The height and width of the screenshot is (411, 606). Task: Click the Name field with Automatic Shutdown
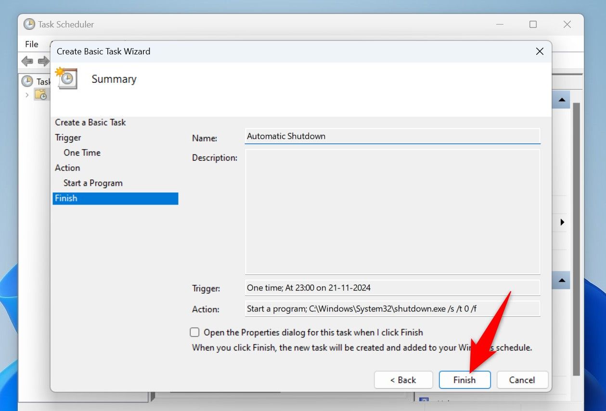click(x=392, y=136)
